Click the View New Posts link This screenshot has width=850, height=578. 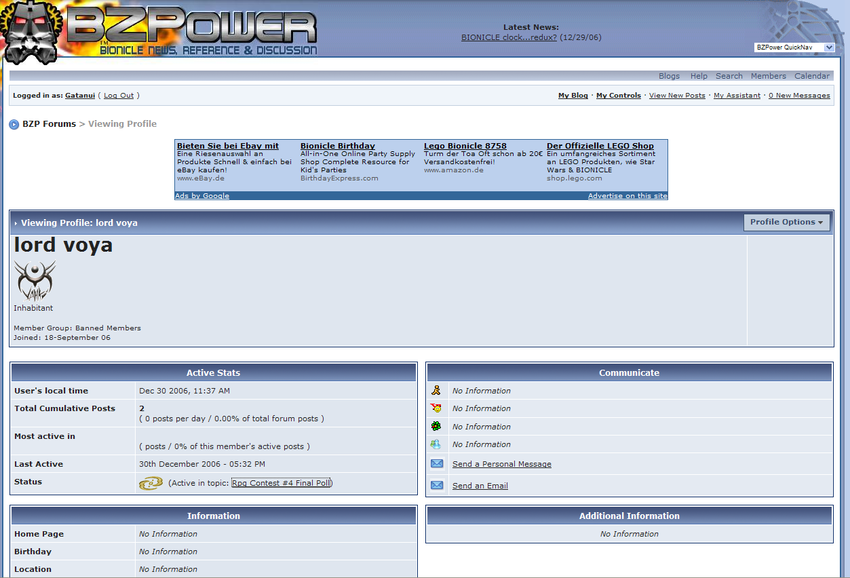pos(677,96)
